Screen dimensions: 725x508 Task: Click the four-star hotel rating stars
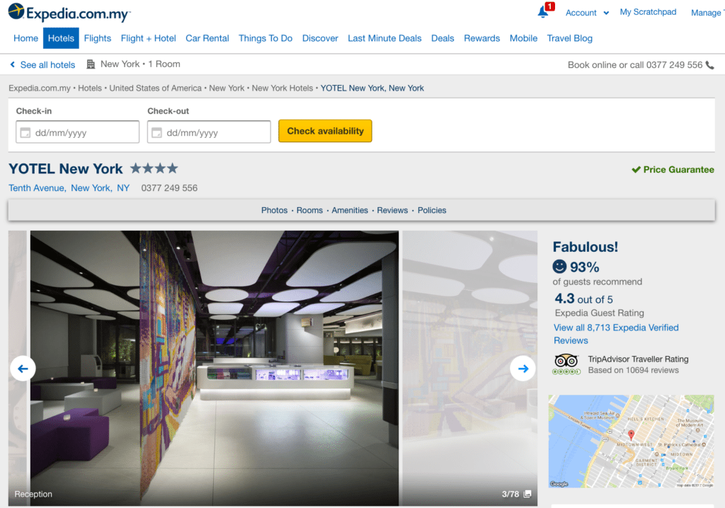(x=154, y=168)
